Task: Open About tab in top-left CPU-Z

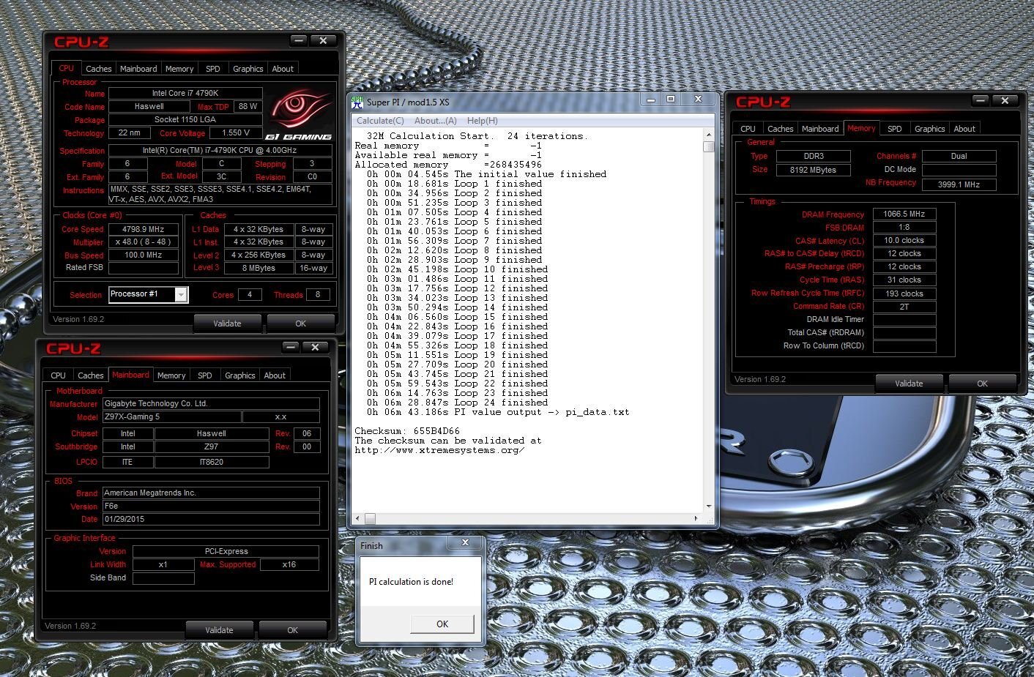Action: (x=283, y=69)
